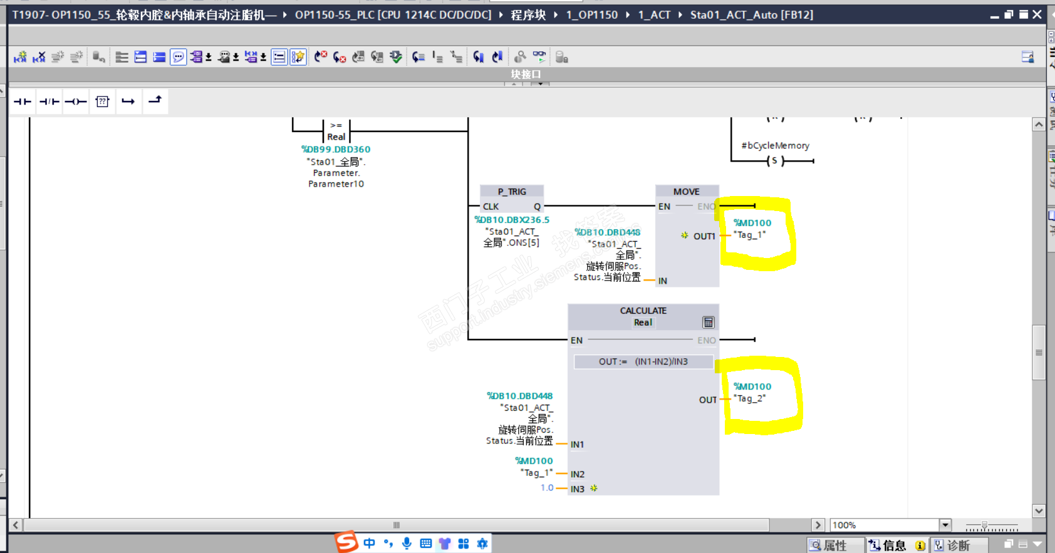Click the database load snapshot icon
The height and width of the screenshot is (553, 1055).
pyautogui.click(x=562, y=57)
